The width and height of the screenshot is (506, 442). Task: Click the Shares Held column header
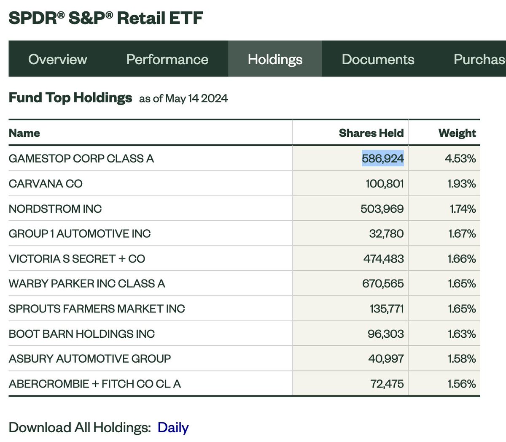371,133
